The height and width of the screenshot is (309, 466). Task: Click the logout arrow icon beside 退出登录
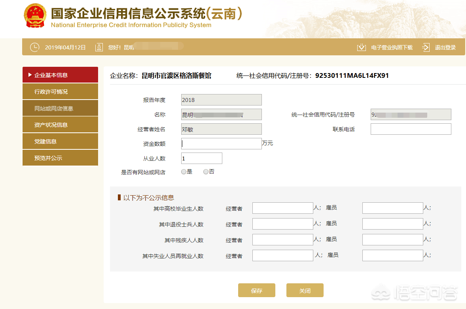tap(425, 47)
